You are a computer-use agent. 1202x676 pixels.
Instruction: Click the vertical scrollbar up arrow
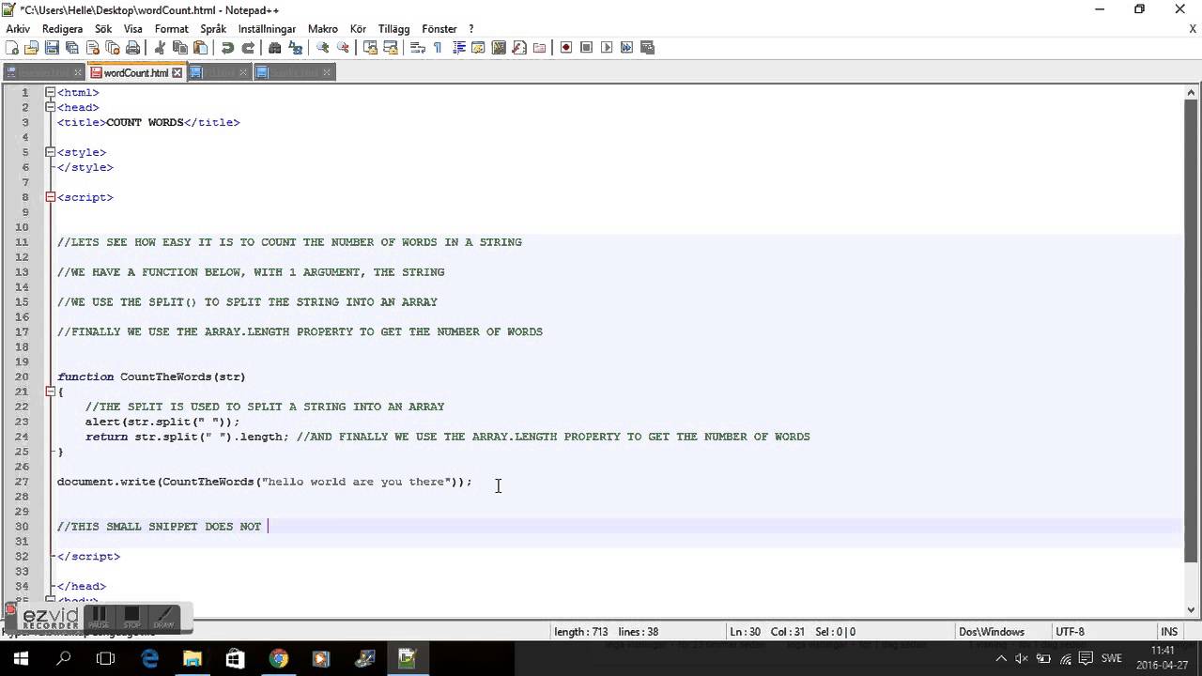(x=1192, y=92)
